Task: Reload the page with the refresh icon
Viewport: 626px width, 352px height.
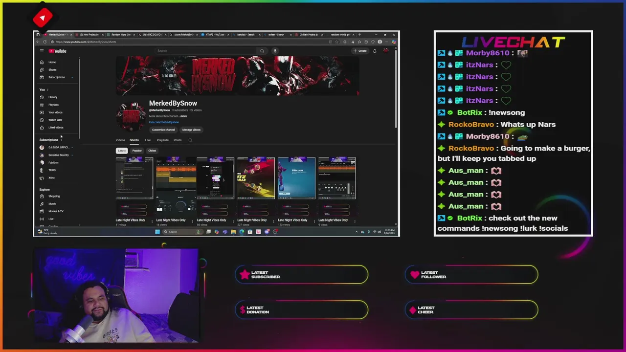Action: click(x=45, y=42)
